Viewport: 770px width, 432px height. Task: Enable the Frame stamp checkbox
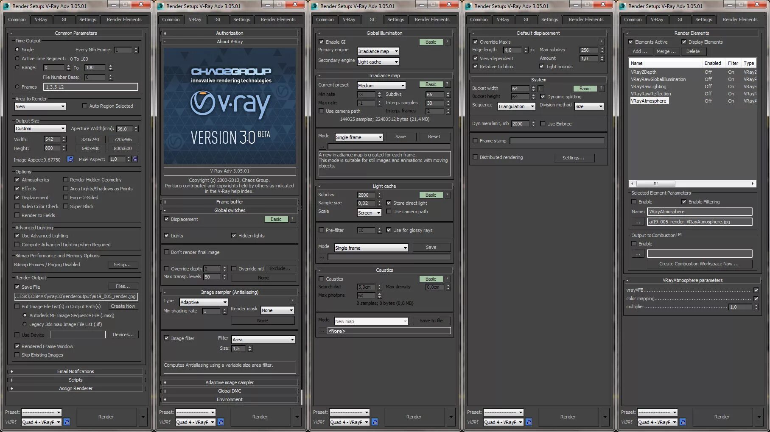click(475, 141)
